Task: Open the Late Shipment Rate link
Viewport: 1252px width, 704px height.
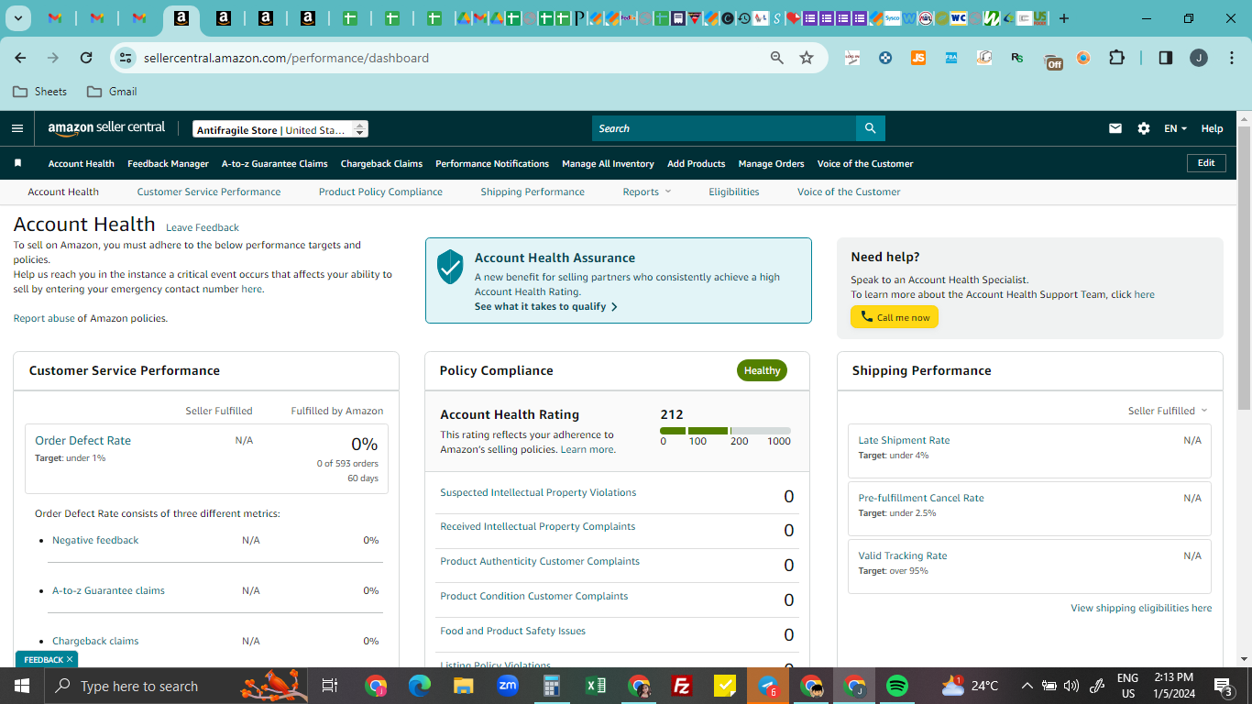Action: pos(904,440)
